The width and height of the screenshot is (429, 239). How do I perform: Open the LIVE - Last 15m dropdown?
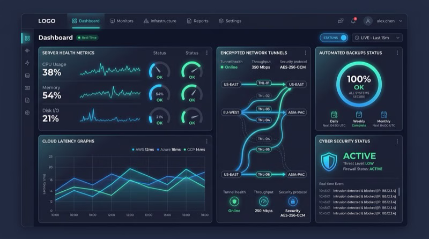pyautogui.click(x=378, y=38)
